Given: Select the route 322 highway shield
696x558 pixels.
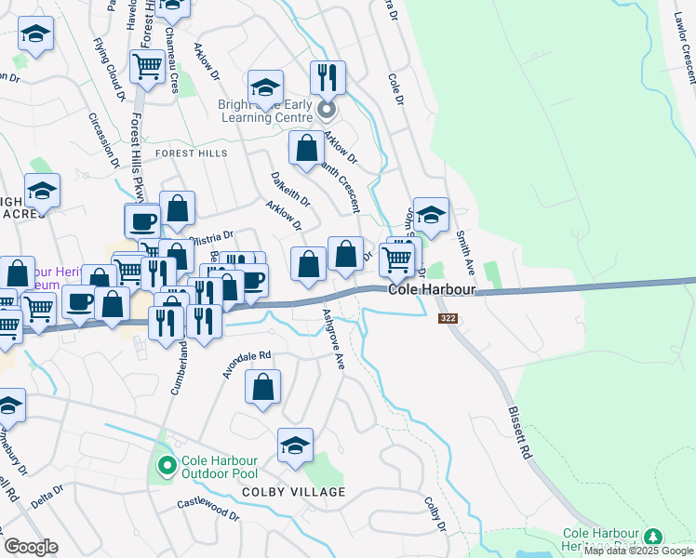Looking at the screenshot, I should [448, 318].
